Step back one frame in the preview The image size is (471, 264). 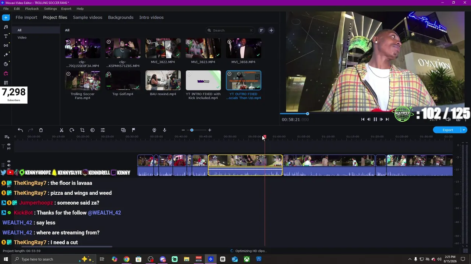pyautogui.click(x=369, y=119)
